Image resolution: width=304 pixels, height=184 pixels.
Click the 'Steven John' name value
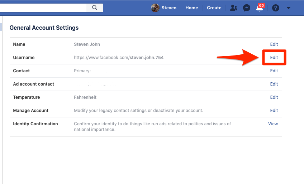point(87,44)
